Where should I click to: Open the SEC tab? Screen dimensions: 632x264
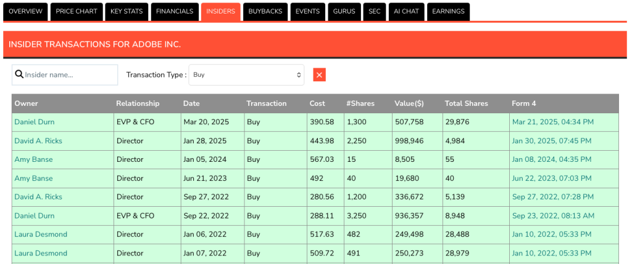(375, 11)
